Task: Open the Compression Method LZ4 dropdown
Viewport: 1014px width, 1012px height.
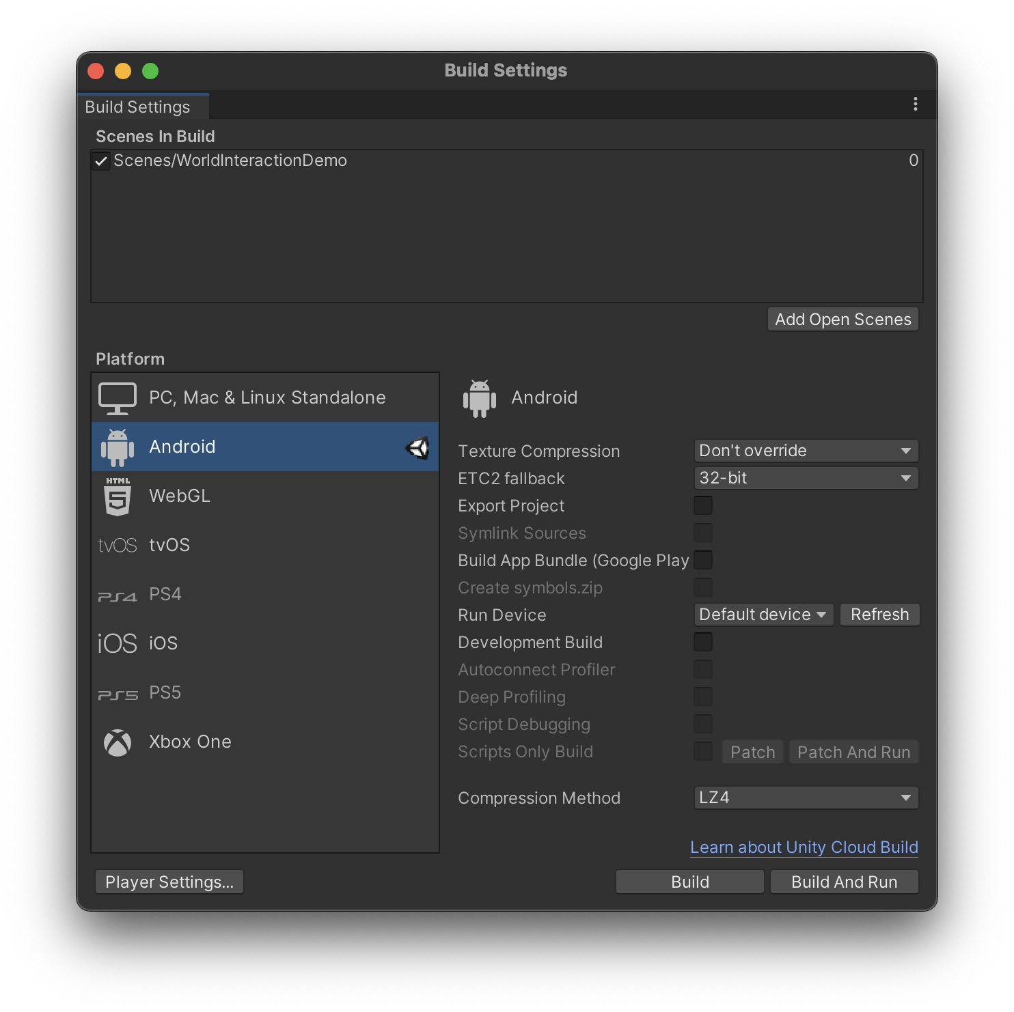Action: pyautogui.click(x=806, y=798)
